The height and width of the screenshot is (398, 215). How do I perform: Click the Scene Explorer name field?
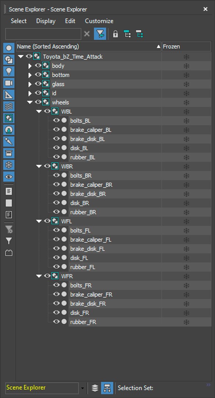(42, 388)
